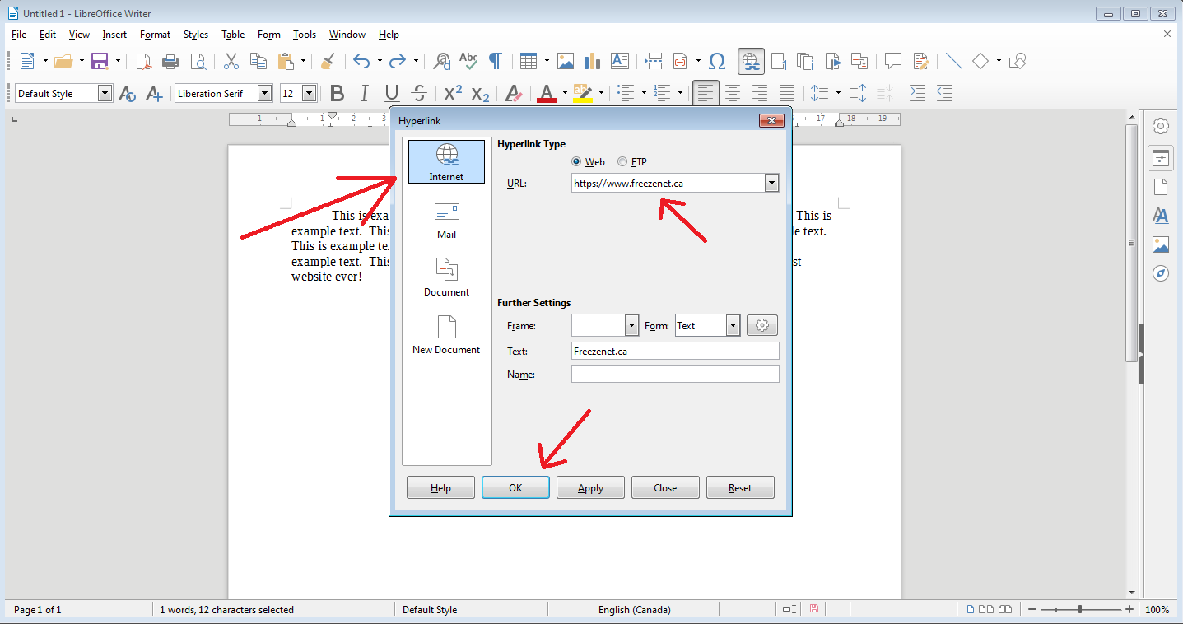Screen dimensions: 1183x624
Task: Open the Frame dropdown
Action: (x=632, y=326)
